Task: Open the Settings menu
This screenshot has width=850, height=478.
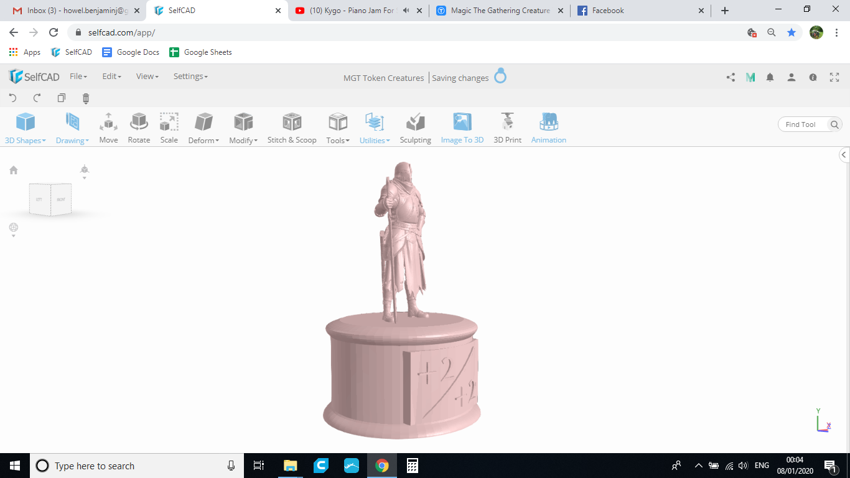Action: pos(190,77)
